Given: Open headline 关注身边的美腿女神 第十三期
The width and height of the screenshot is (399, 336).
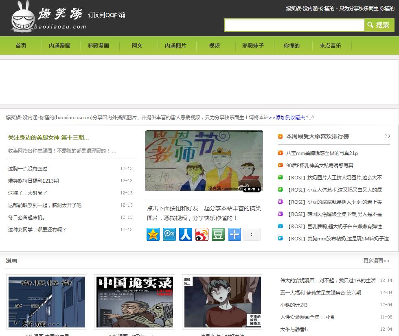Looking at the screenshot, I should tap(48, 137).
